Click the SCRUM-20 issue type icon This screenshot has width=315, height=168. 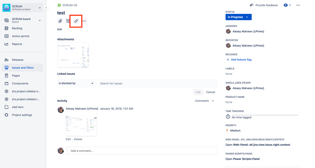pyautogui.click(x=59, y=5)
